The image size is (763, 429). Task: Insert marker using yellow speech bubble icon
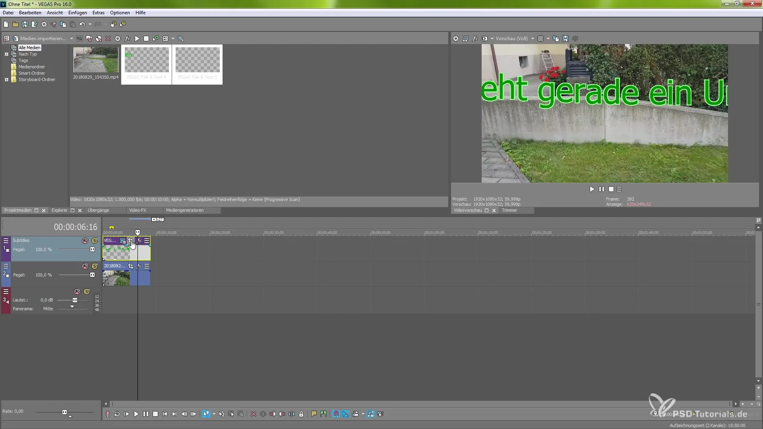coord(314,414)
